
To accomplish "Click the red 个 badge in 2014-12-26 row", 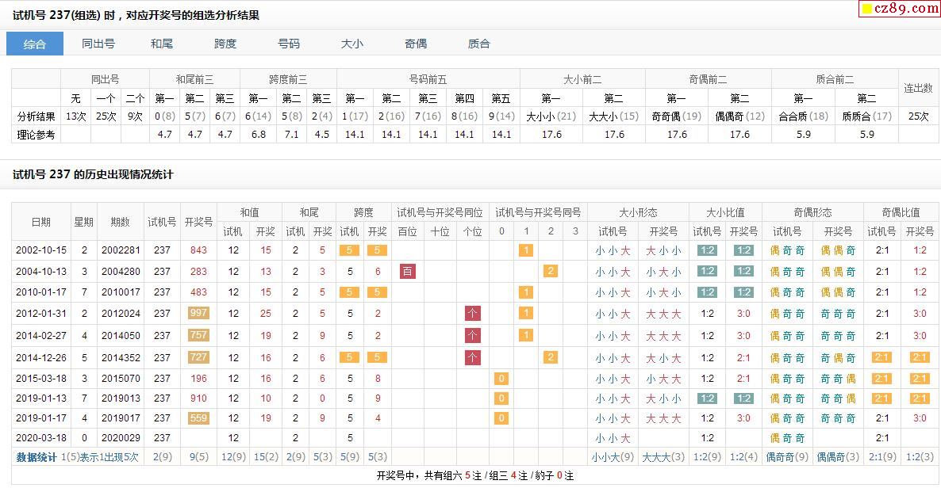I will coord(473,356).
